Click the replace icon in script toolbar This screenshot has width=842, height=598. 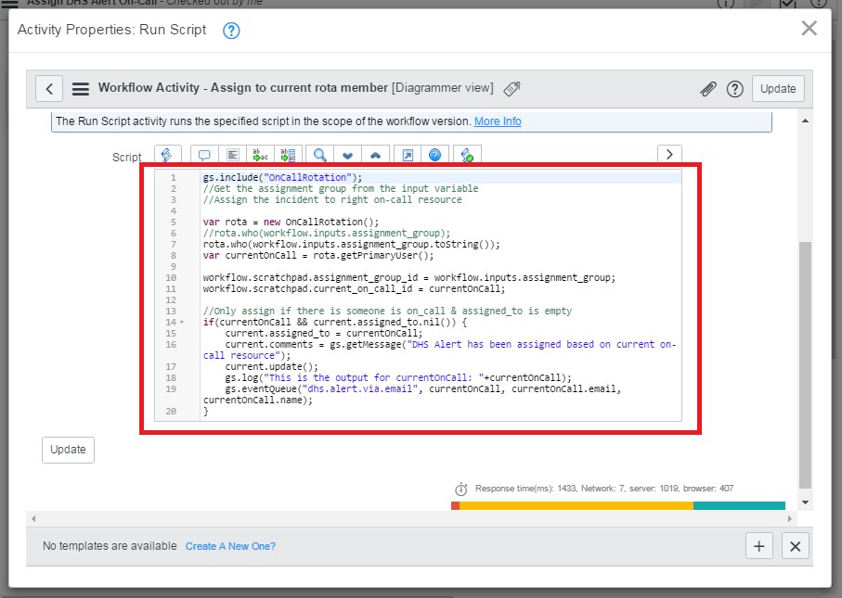(261, 155)
